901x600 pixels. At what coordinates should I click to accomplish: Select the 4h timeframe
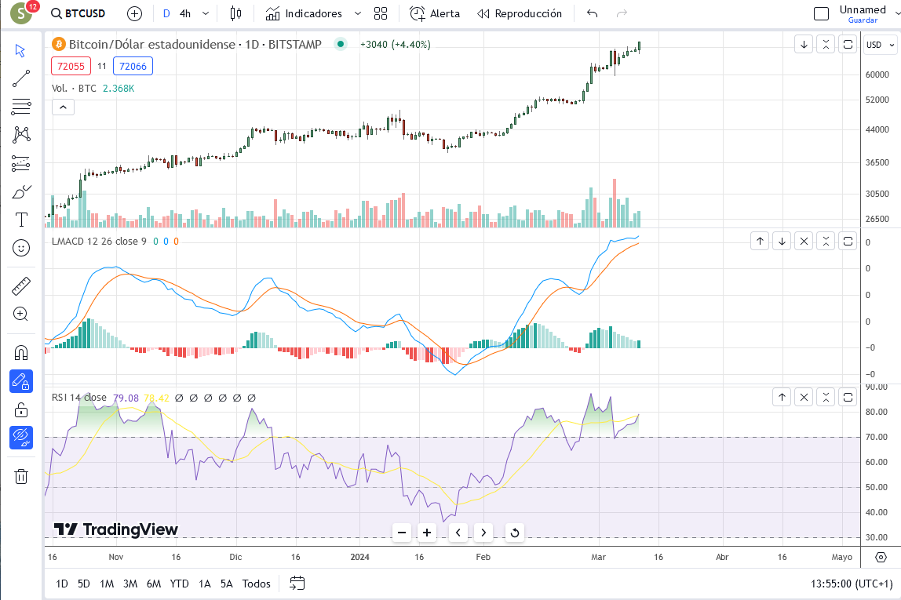[185, 14]
